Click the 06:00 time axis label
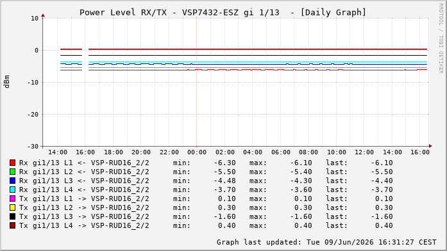This screenshot has width=447, height=251. click(280, 152)
